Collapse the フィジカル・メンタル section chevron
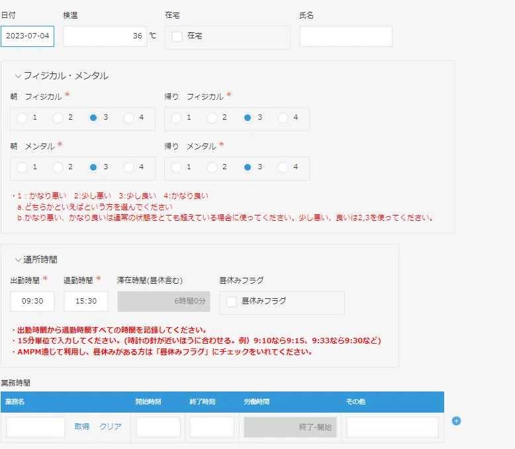 18,76
